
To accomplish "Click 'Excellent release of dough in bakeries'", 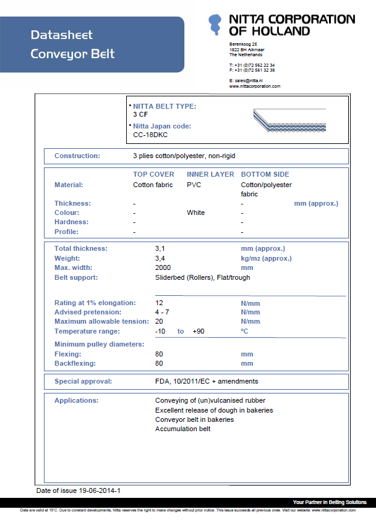I will [214, 410].
